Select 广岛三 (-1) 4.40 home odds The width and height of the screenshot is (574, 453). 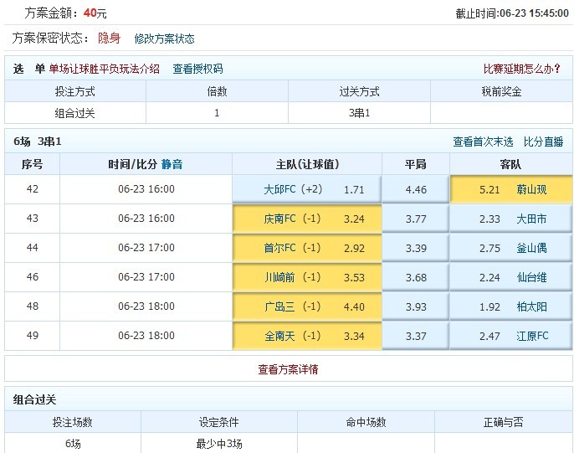click(x=306, y=306)
